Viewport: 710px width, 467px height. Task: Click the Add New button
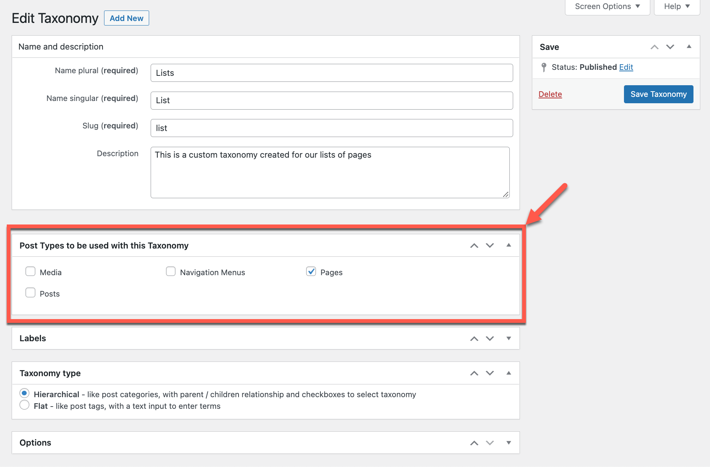coord(127,18)
